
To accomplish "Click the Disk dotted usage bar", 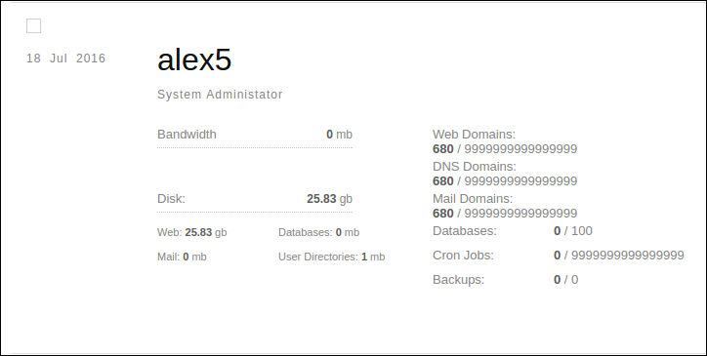I will [x=255, y=212].
